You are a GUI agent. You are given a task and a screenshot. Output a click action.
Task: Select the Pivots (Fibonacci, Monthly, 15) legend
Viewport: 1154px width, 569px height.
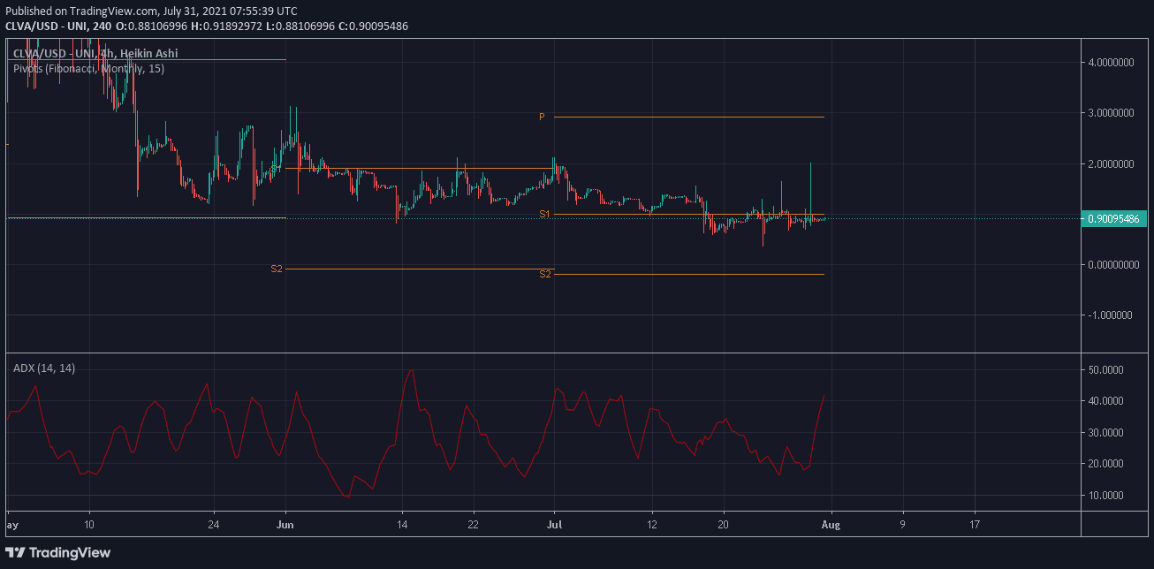tap(88, 68)
